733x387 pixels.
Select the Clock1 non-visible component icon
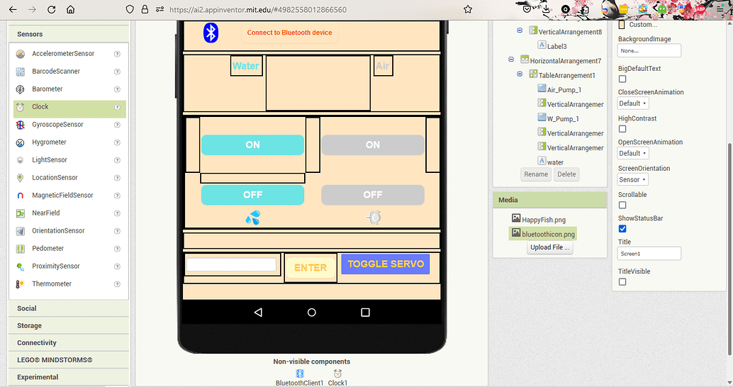coord(337,374)
